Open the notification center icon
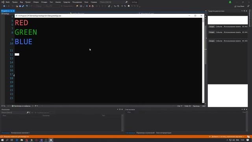The height and width of the screenshot is (142, 252). (248, 140)
